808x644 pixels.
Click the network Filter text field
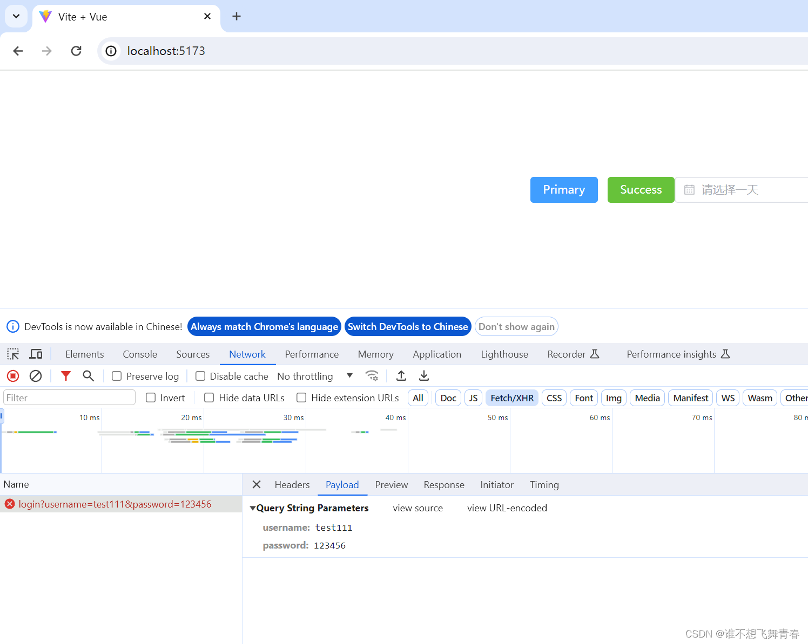pos(69,398)
